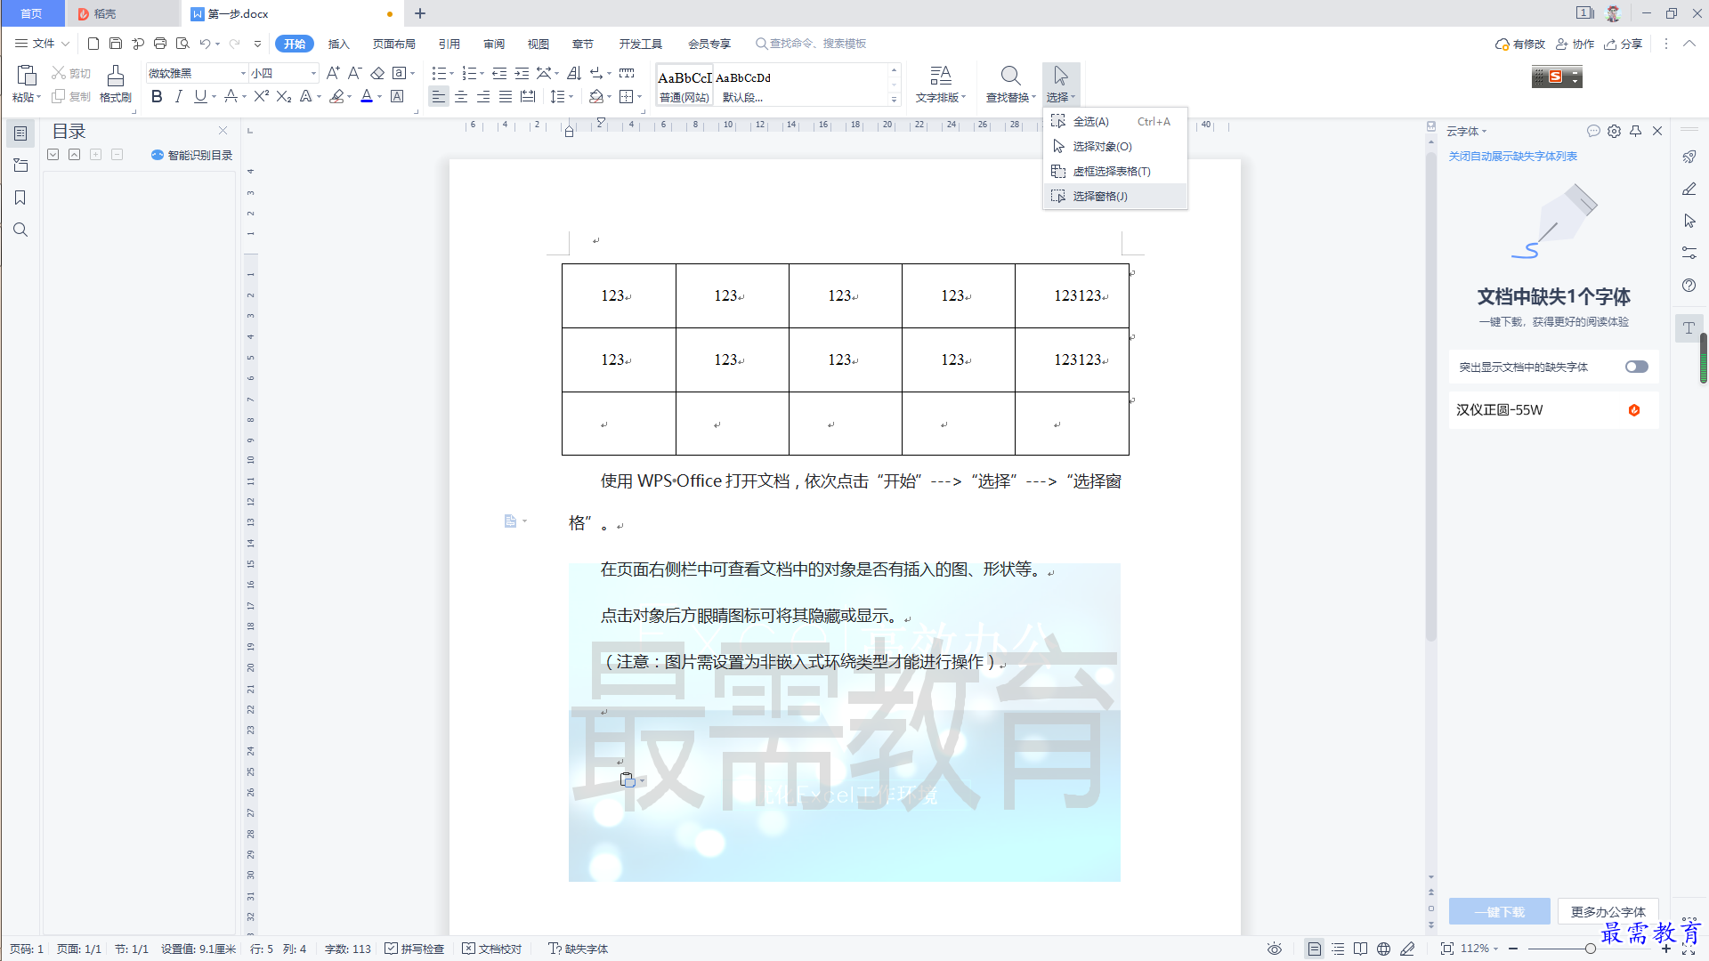Click the Format Painter (格式刷) icon
The width and height of the screenshot is (1709, 961).
116,77
